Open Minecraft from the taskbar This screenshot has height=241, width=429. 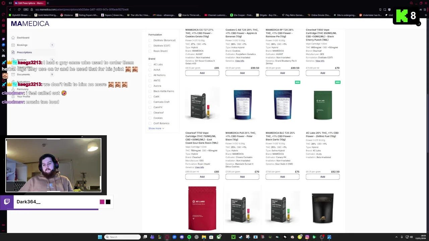pos(233,237)
